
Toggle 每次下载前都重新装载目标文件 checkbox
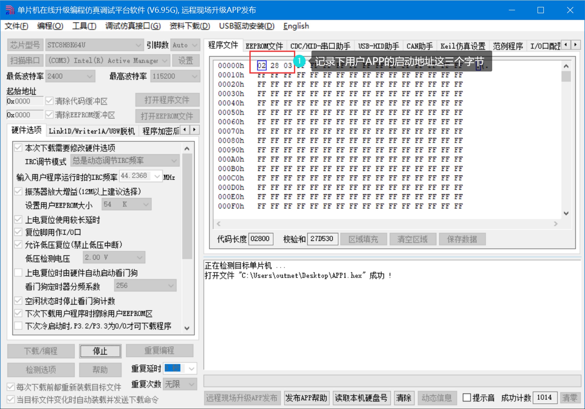tap(11, 387)
